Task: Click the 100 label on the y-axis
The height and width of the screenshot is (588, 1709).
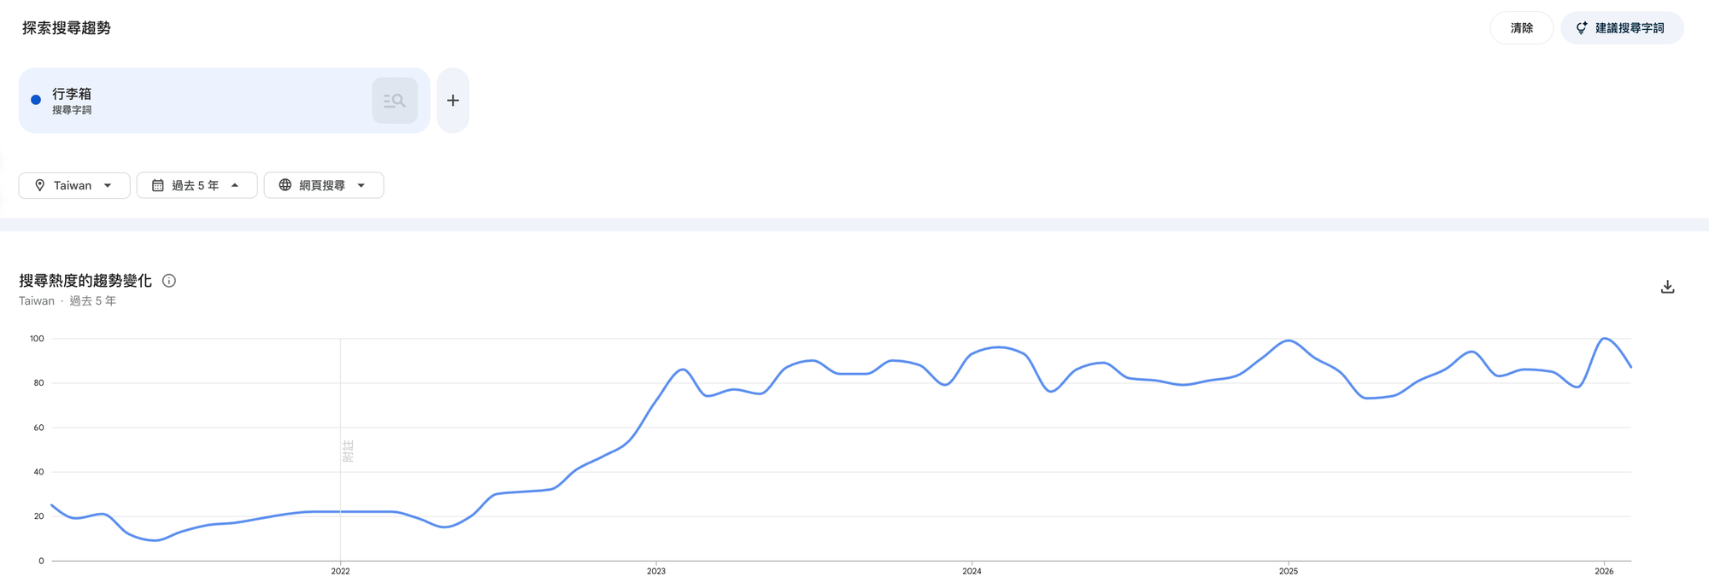Action: tap(37, 339)
